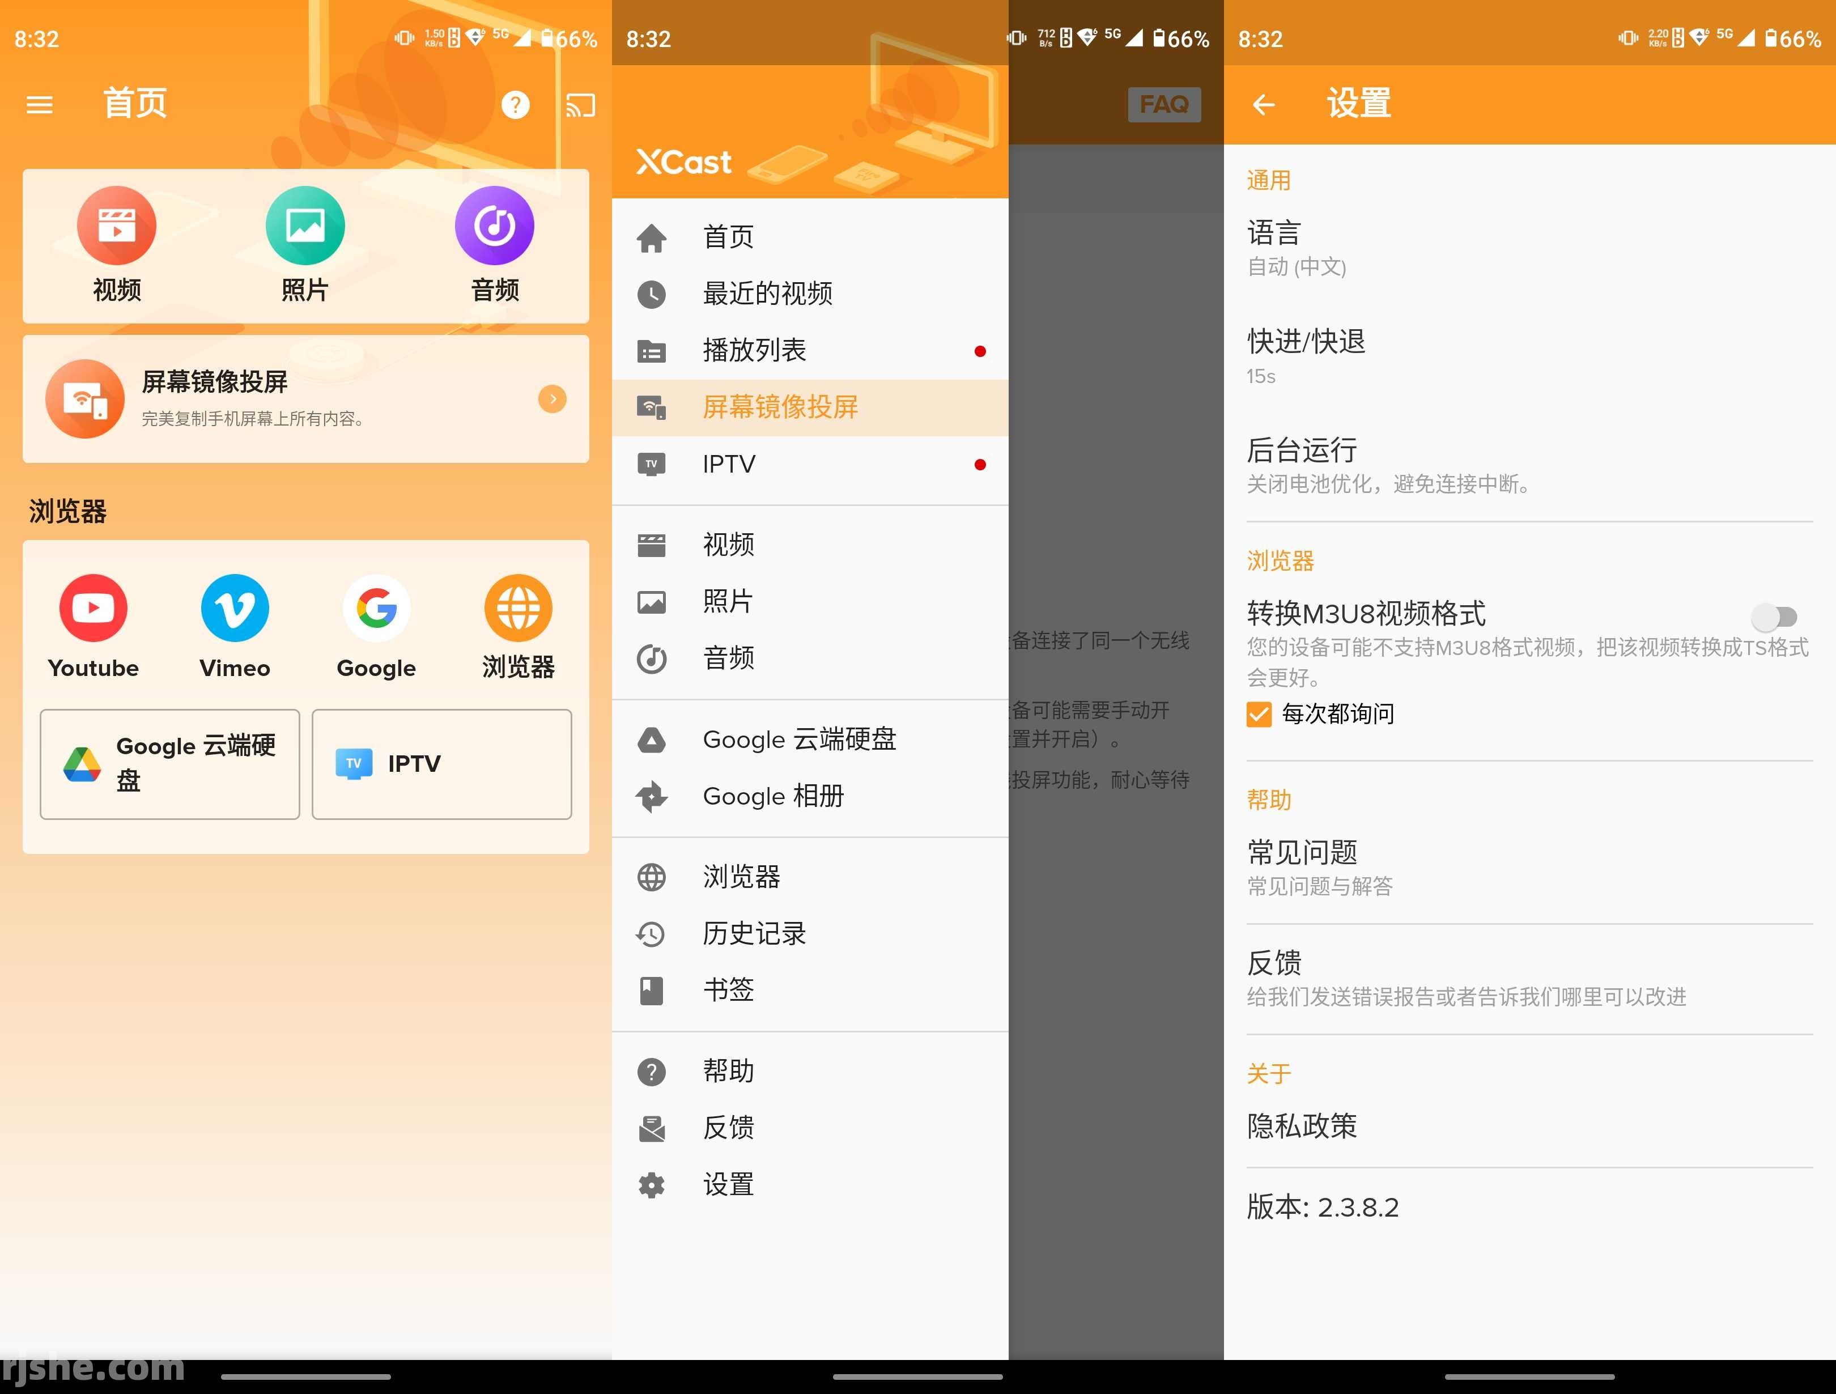1836x1394 pixels.
Task: Open the 音频 (Audio) section icon
Action: point(494,224)
